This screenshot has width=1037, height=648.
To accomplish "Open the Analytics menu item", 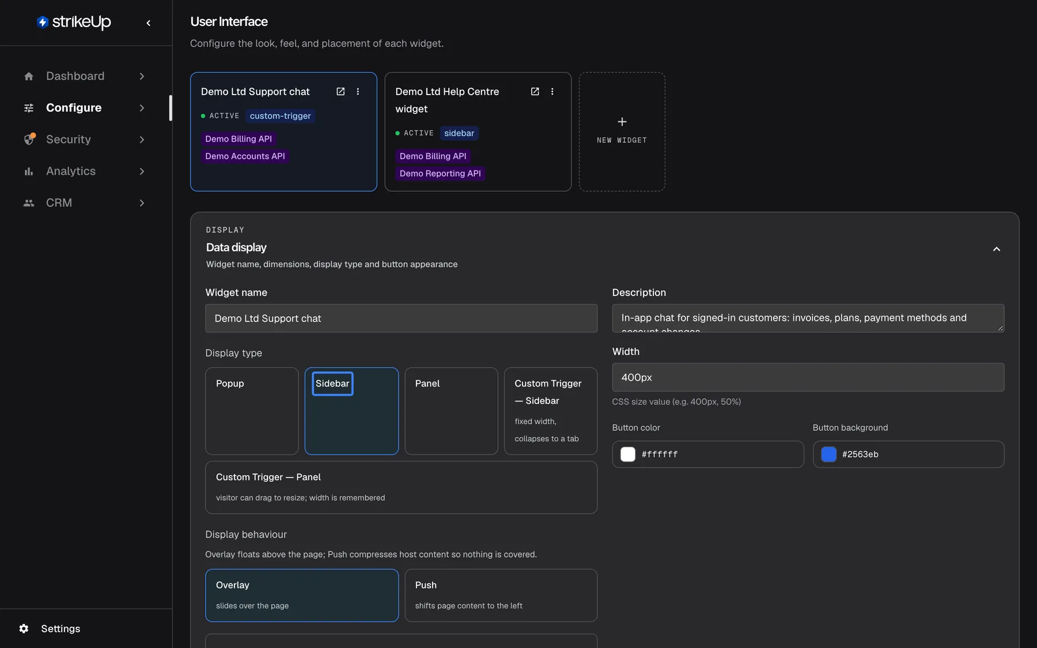I will pos(85,171).
